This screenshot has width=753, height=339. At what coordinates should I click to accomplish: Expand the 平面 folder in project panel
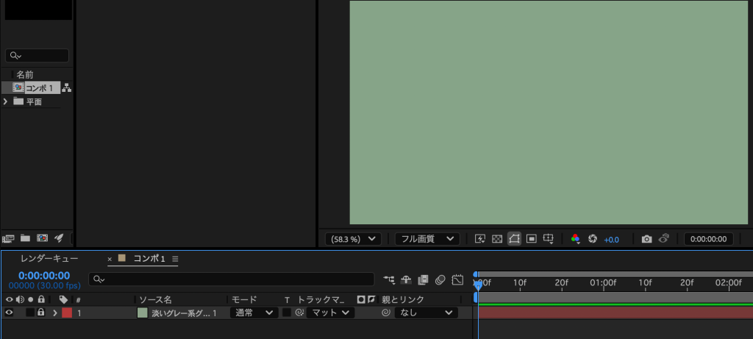[x=6, y=101]
